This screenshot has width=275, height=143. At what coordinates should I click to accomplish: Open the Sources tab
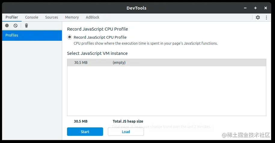coord(52,17)
